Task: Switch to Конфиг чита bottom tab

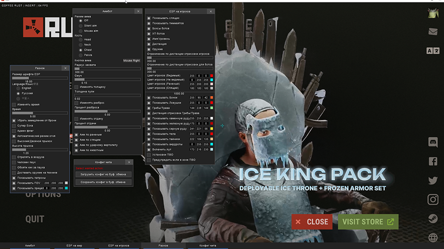Action: pos(208,246)
